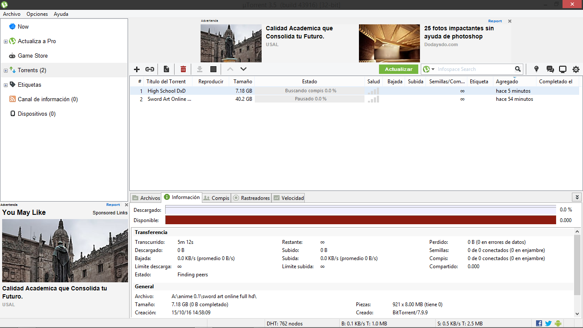The image size is (583, 328).
Task: Click the Facebook icon in status bar
Action: 539,324
